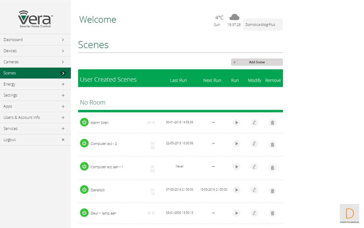Screen dimensions: 364x228
Task: Toggle the Danalock green power button
Action: [x=84, y=190]
